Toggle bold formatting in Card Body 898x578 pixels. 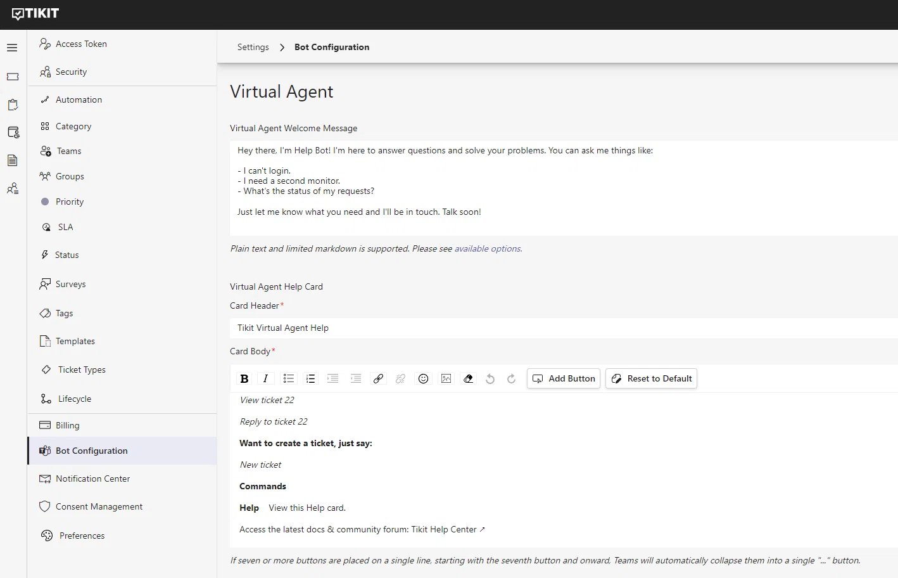(x=244, y=378)
